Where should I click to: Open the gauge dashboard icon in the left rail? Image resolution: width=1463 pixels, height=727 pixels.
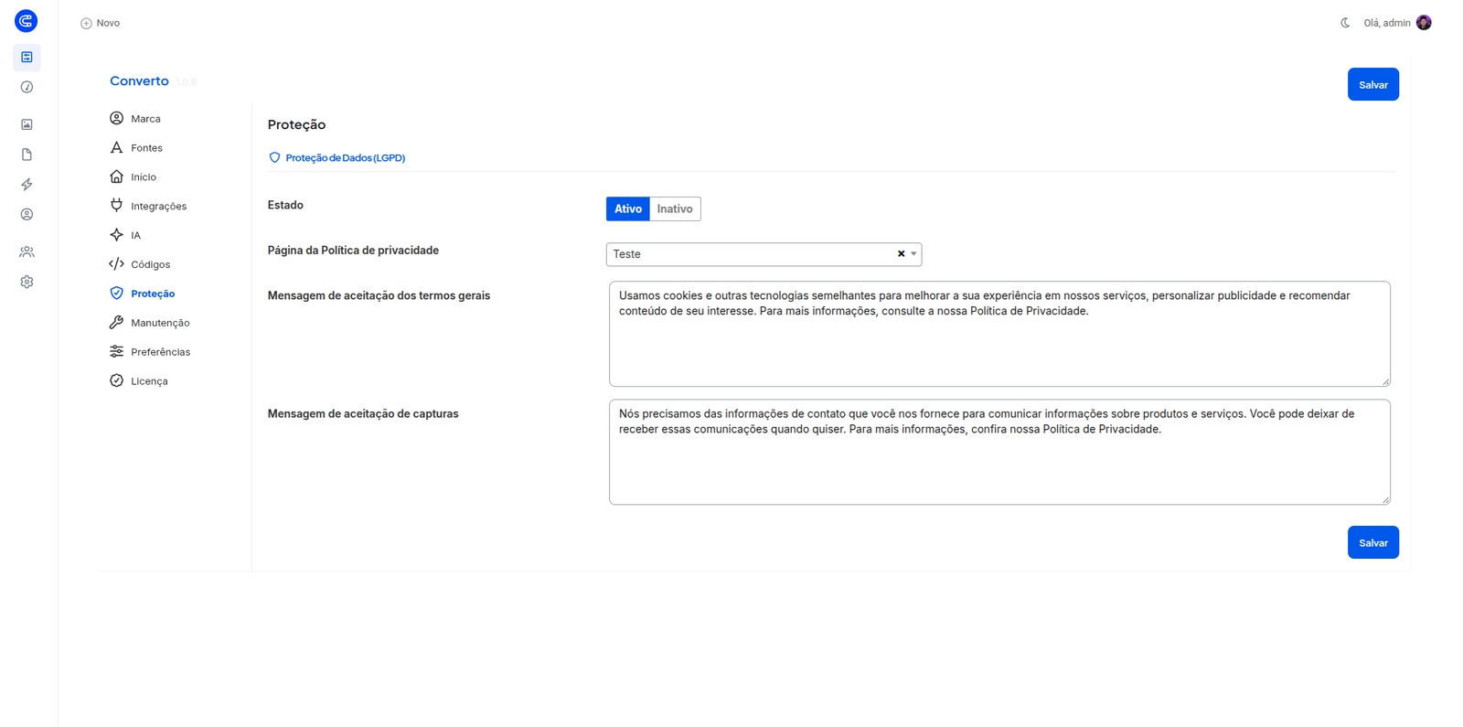27,88
